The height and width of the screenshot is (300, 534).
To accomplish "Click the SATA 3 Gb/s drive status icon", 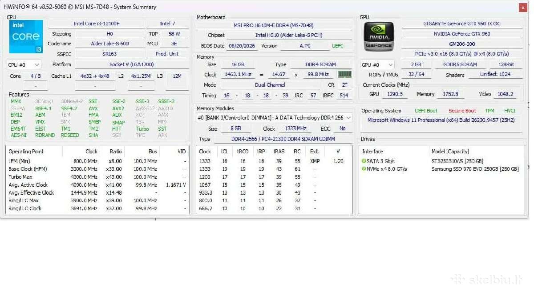I will 364,161.
